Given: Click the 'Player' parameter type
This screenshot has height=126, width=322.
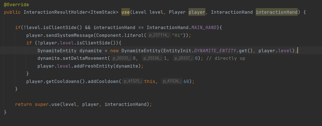Looking at the screenshot, I should pyautogui.click(x=177, y=12).
